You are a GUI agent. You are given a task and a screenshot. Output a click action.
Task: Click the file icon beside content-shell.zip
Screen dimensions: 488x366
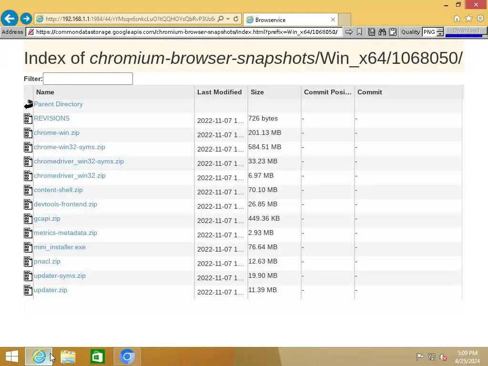click(x=28, y=190)
